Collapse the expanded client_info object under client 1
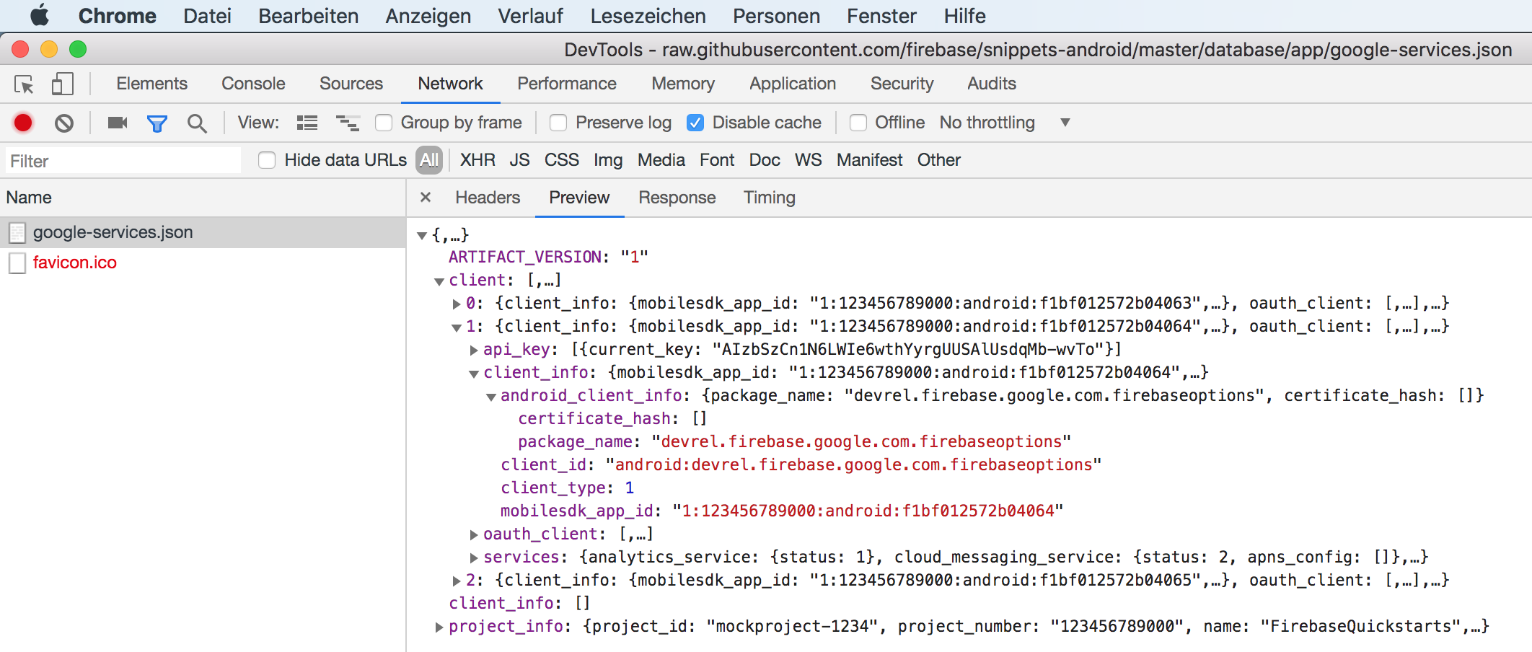Screen dimensions: 1532x652 coord(474,374)
